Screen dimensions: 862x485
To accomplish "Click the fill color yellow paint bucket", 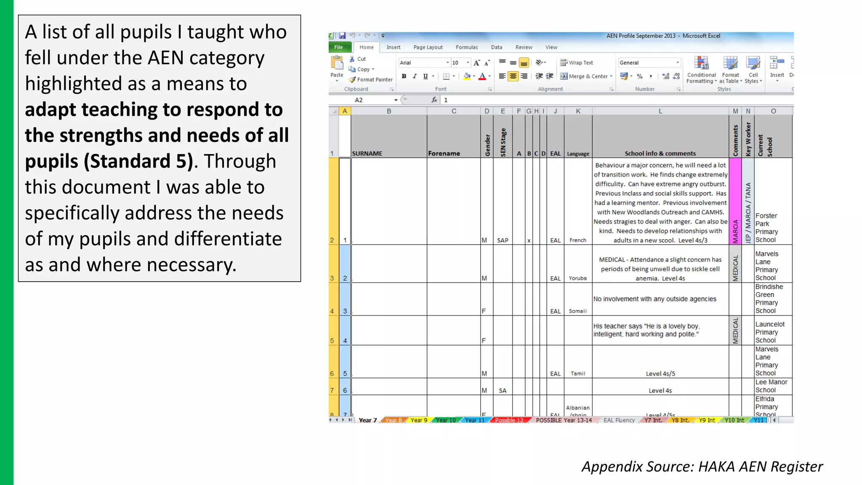I will (x=467, y=76).
